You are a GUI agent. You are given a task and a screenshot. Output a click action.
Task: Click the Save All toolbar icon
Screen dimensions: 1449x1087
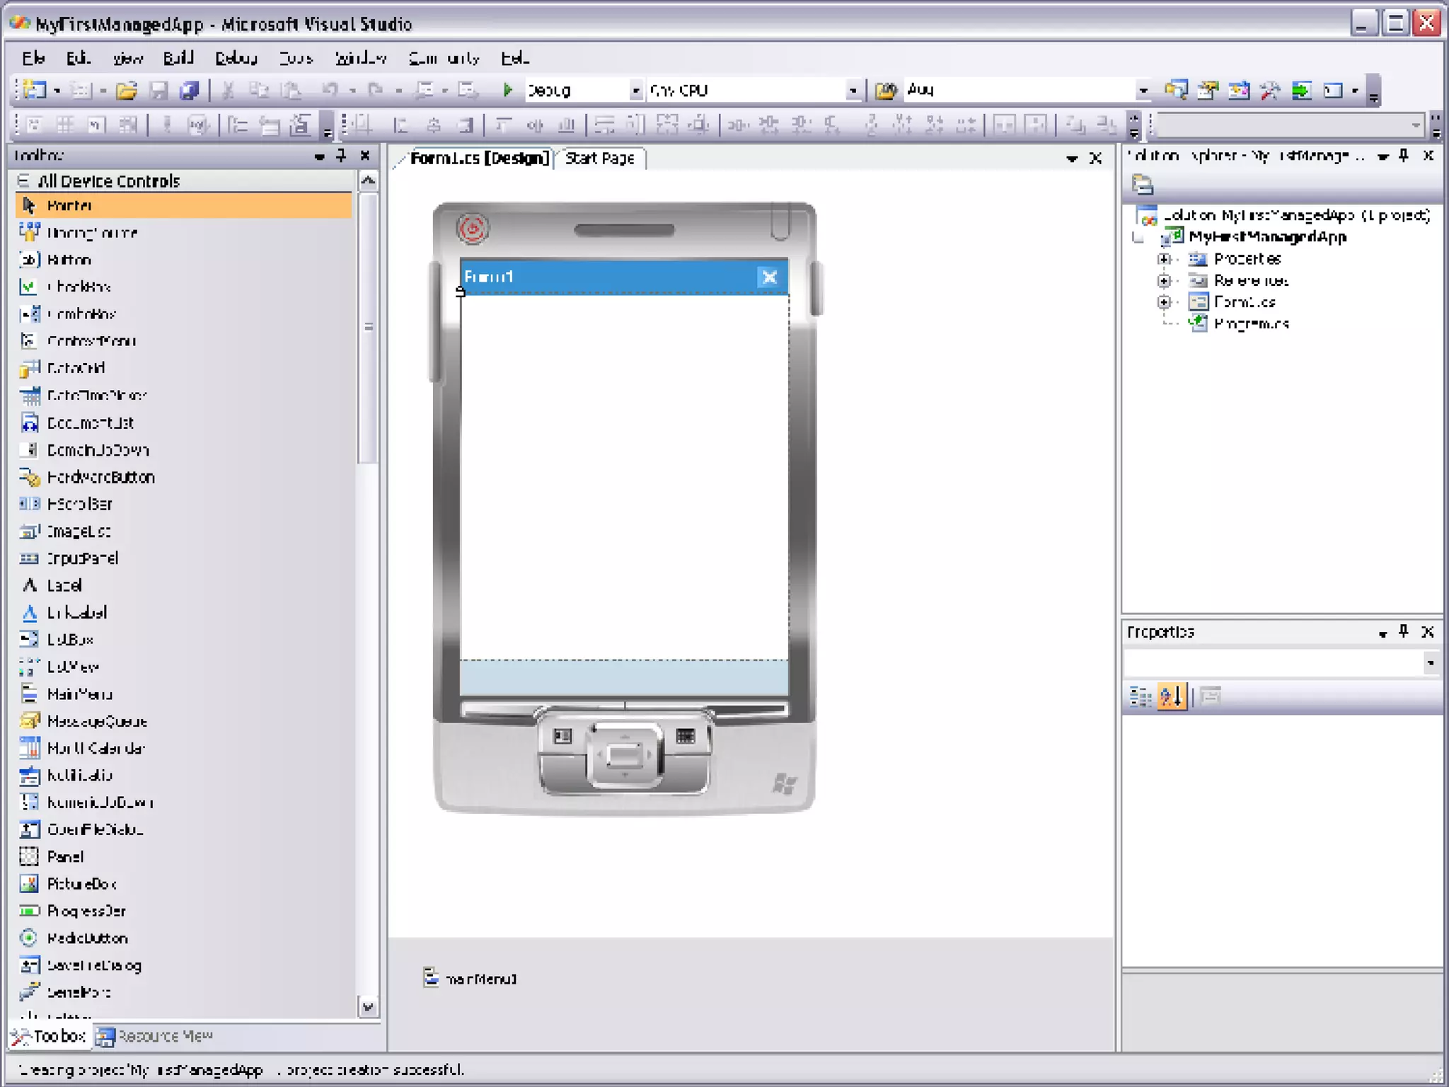pyautogui.click(x=190, y=90)
